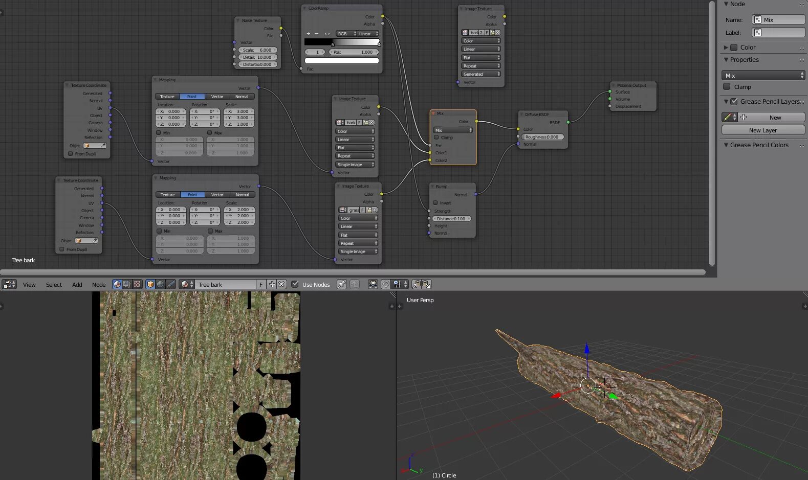Unlink the Tree bark material with X icon
This screenshot has width=808, height=480.
pos(281,284)
